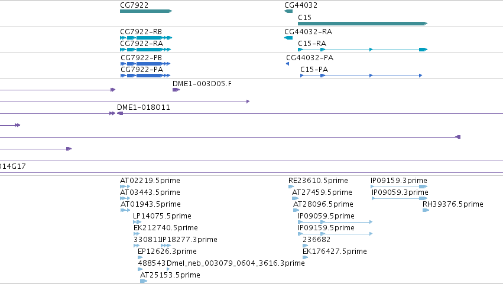503x284 pixels.
Task: Select the C15-PA protein line
Action: pyautogui.click(x=361, y=76)
